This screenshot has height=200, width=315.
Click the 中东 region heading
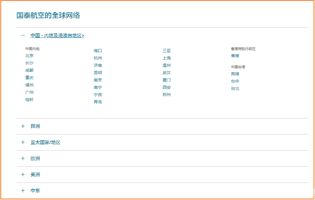pos(35,190)
